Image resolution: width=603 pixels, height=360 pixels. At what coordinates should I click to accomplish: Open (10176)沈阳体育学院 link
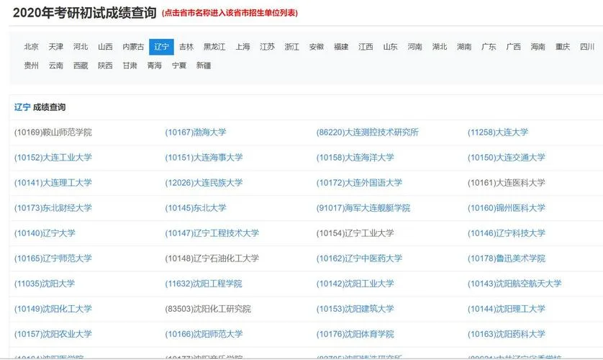(355, 334)
